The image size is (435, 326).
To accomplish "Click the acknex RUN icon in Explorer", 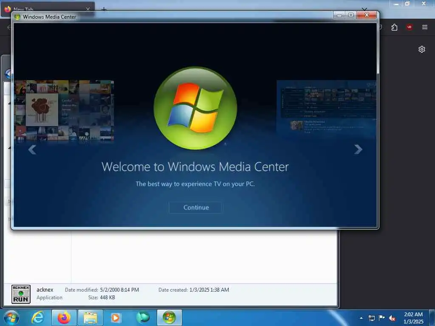I will (21, 294).
